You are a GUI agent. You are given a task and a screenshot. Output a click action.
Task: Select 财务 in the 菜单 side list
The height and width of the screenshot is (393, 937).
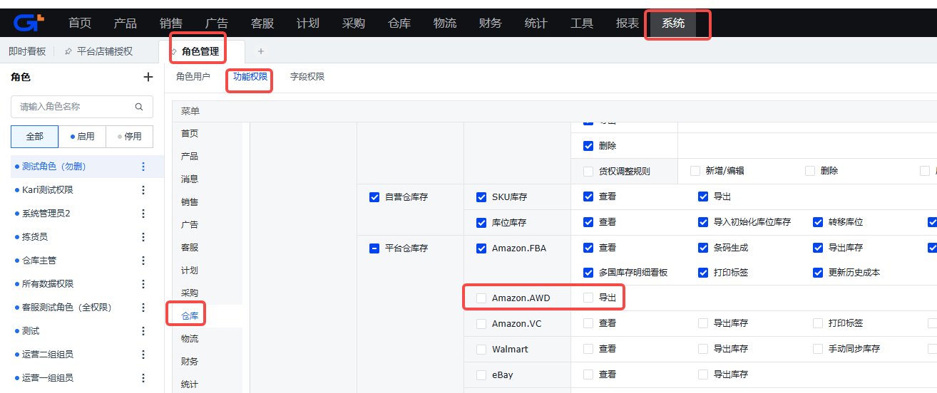point(190,362)
